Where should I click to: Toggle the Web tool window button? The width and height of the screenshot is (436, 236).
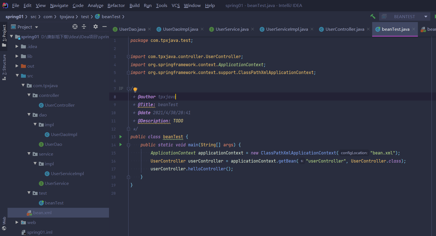tap(4, 223)
